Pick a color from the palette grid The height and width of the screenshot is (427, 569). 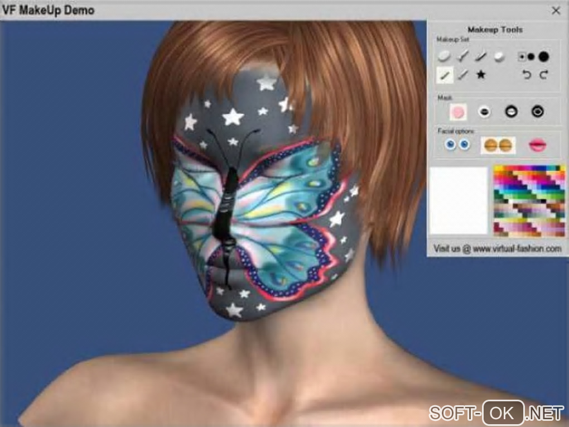click(529, 200)
